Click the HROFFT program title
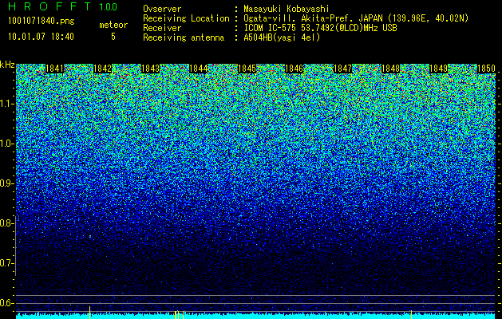502x319 pixels. [49, 6]
